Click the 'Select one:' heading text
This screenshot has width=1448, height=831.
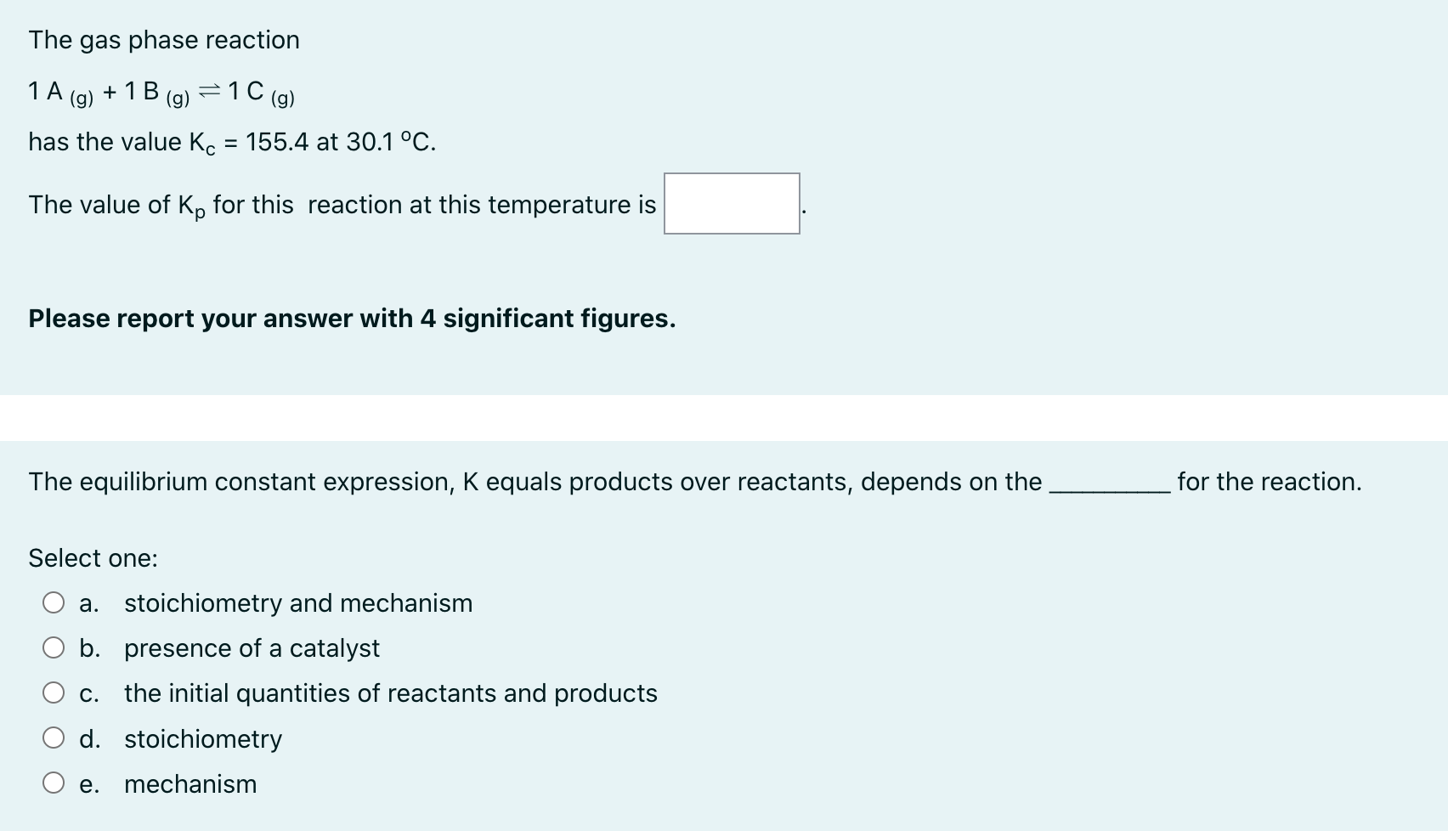92,557
